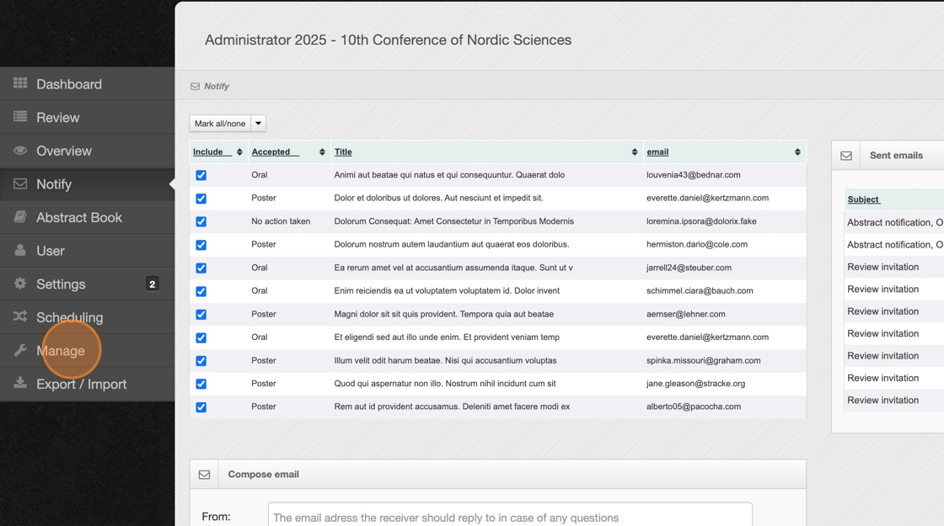The height and width of the screenshot is (526, 944).
Task: Click the Export / Import download icon
Action: pyautogui.click(x=20, y=384)
